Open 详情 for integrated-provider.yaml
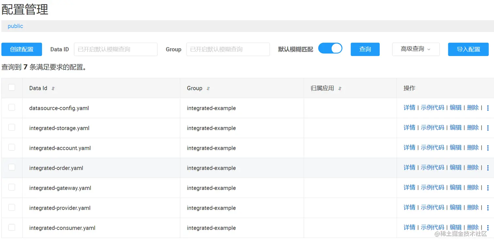Screen dimensions: 494x244 tap(409, 208)
